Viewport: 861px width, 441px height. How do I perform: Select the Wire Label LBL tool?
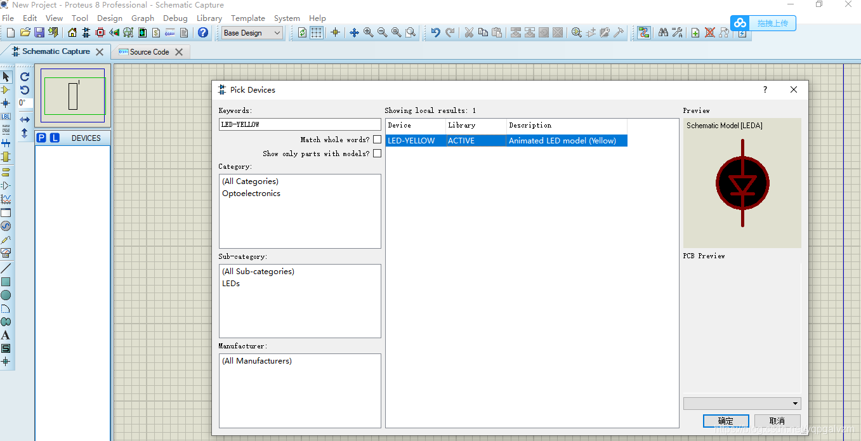6,117
